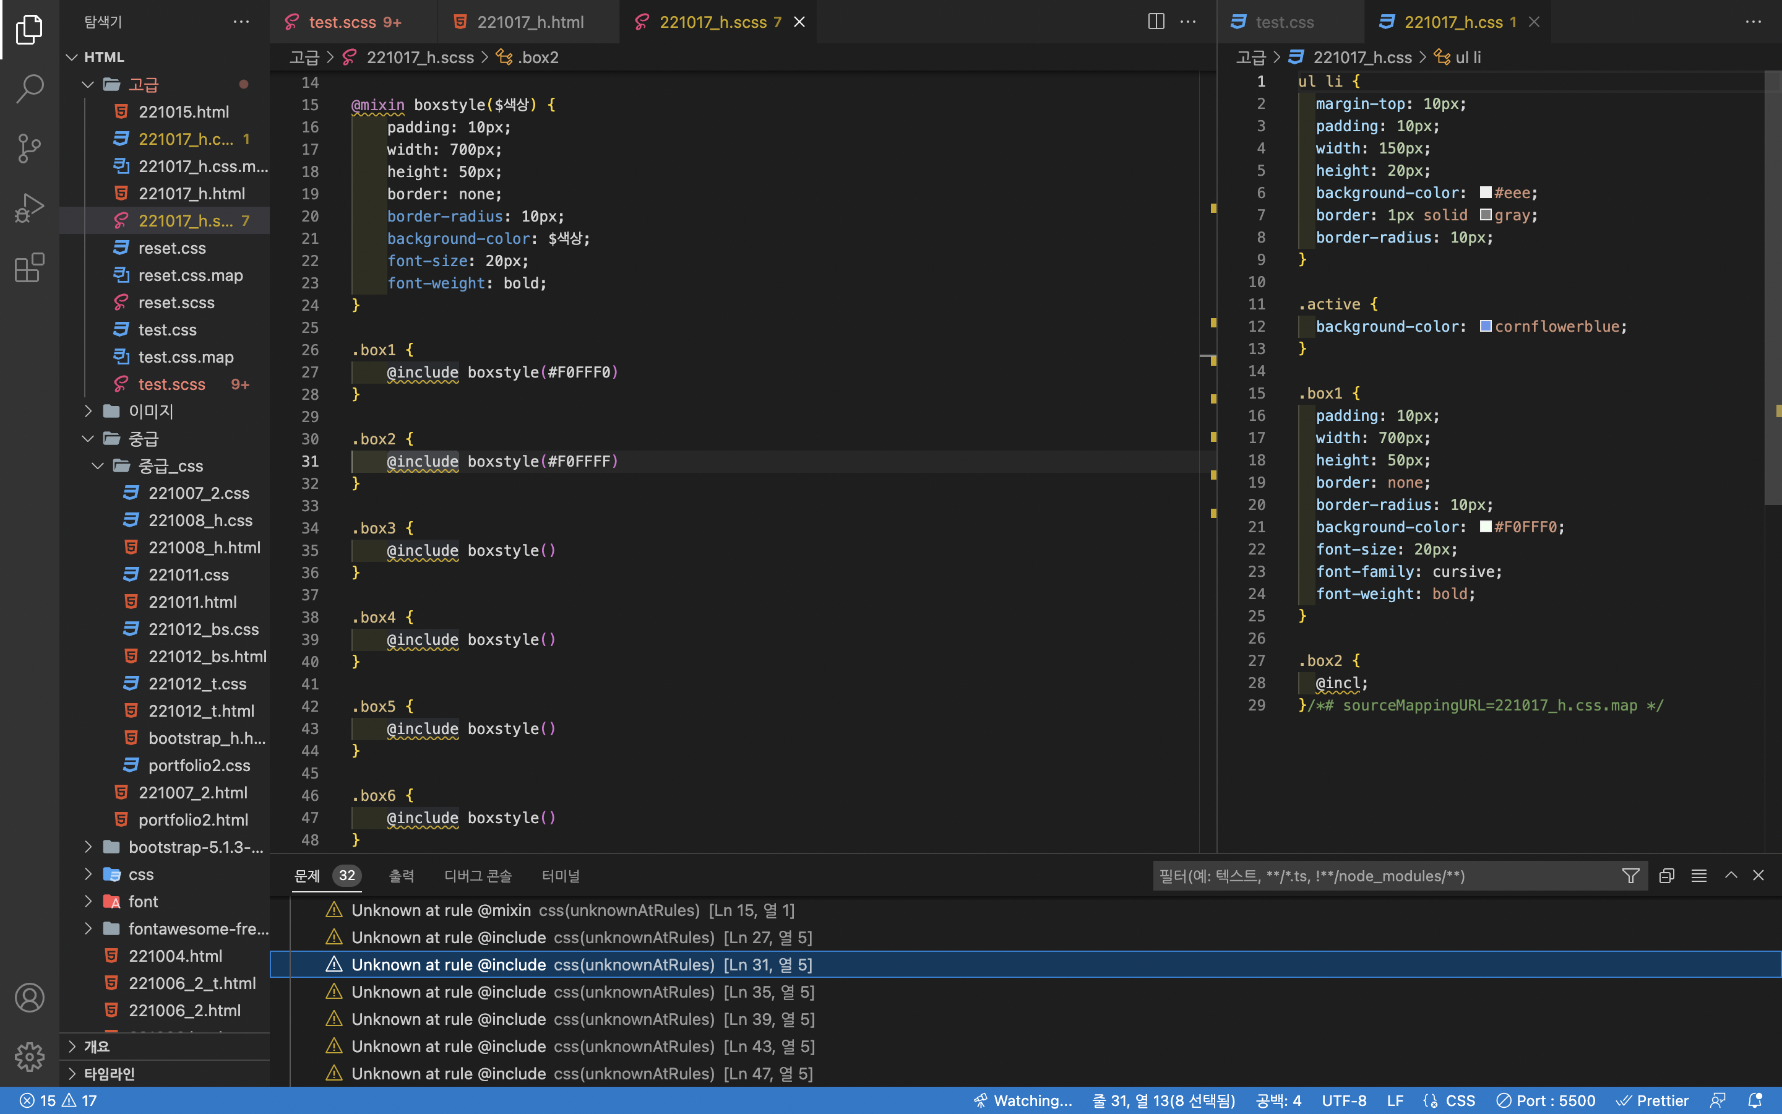Open Run and Debug view icon

[30, 208]
